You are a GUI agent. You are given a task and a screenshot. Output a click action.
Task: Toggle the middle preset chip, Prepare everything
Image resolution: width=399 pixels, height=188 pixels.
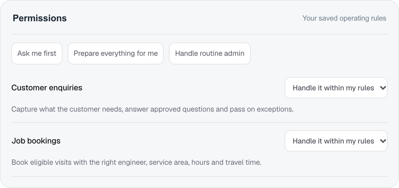116,53
